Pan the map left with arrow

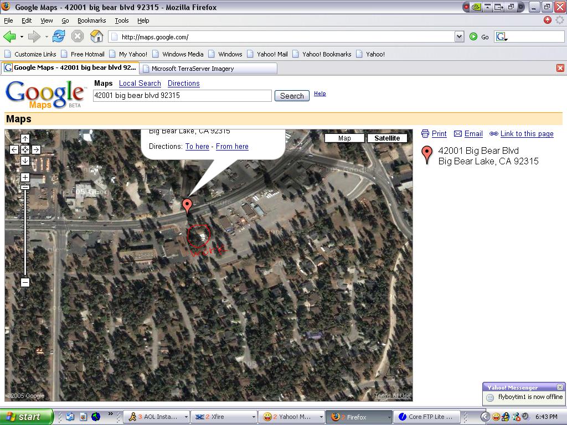pyautogui.click(x=14, y=149)
